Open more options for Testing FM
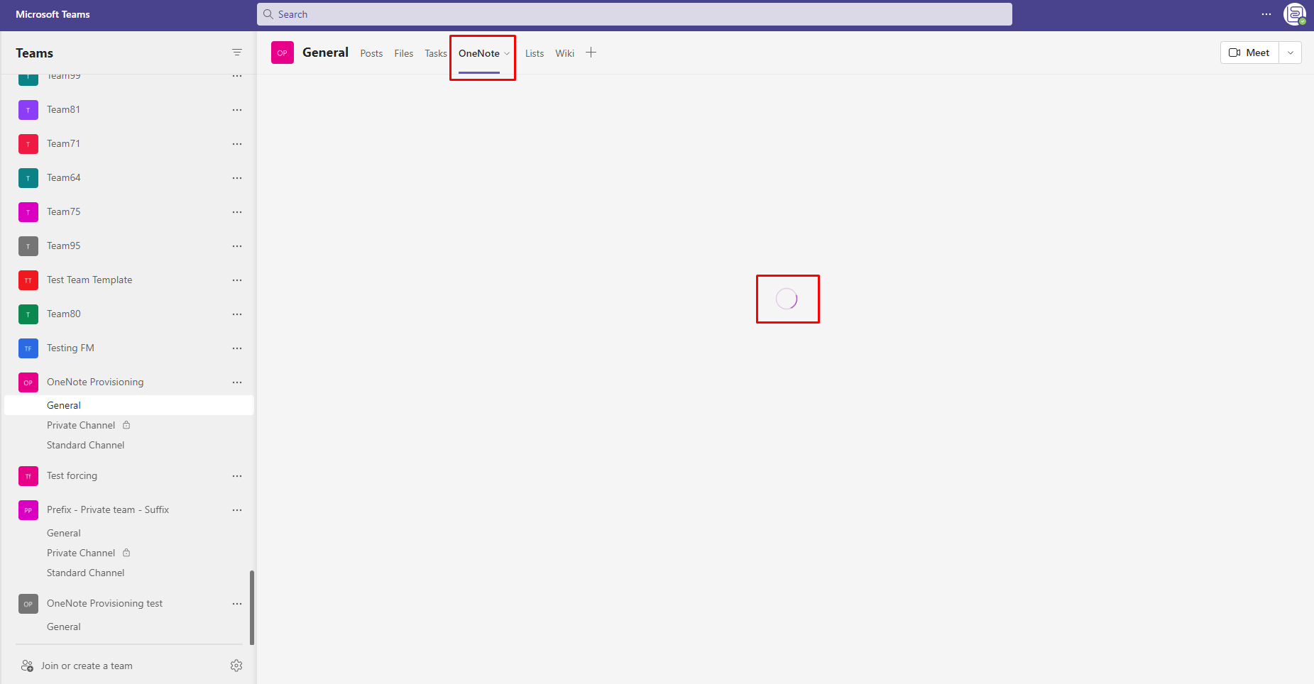 coord(237,348)
